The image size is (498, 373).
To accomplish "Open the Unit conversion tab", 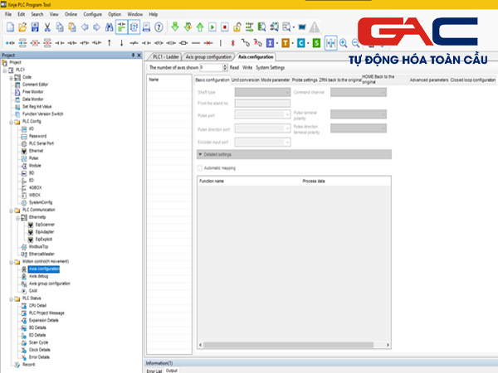I will tap(248, 80).
